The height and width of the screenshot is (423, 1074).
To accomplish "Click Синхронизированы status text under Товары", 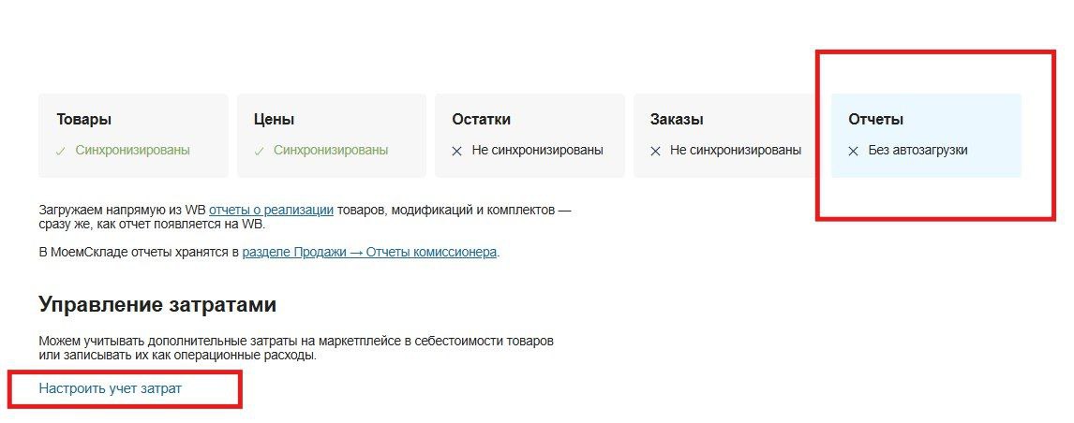I will [133, 150].
